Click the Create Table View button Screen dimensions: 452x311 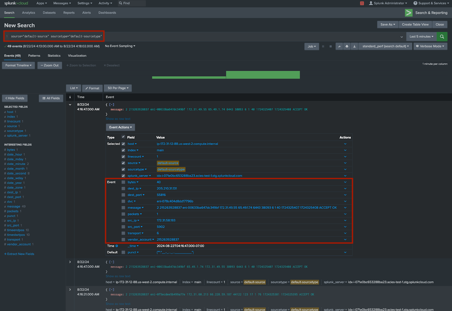click(x=415, y=25)
